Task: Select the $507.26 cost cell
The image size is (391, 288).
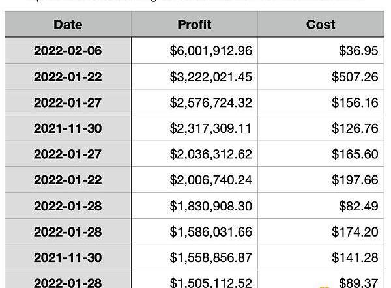Action: click(355, 77)
